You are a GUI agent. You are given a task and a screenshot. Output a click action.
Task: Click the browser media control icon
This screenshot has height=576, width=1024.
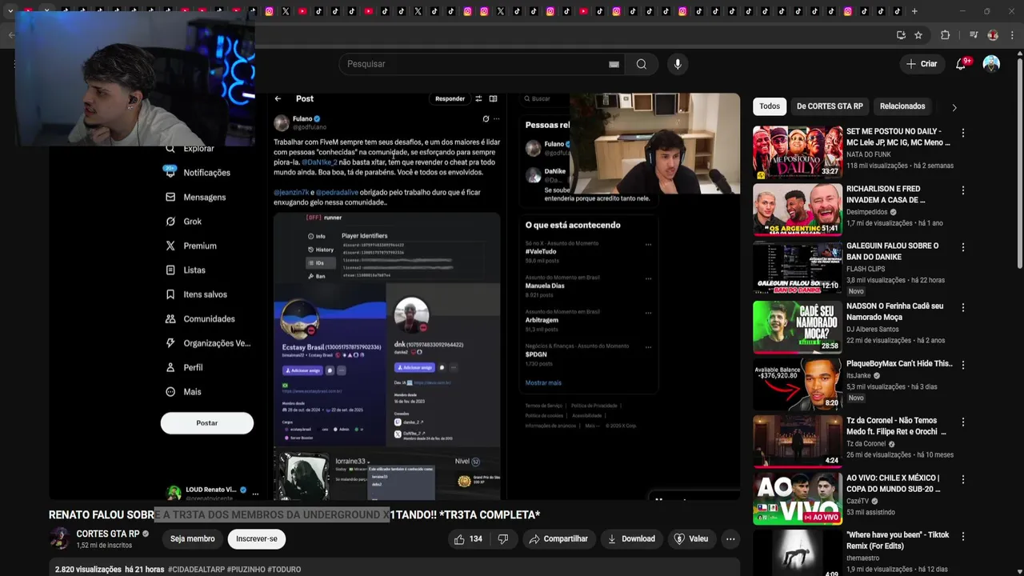(x=974, y=35)
